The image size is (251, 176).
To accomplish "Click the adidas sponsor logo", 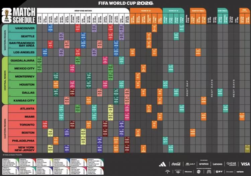I will point(162,164).
